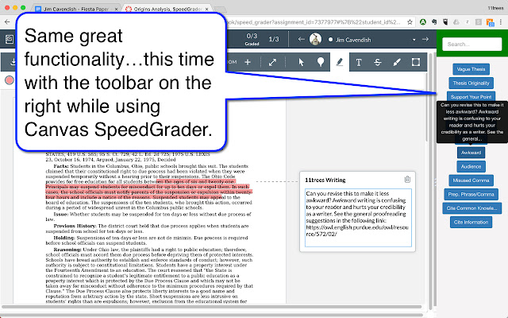Viewport: 508px width, 318px height.
Task: Close the Jim Cavendish - Fiesta Paper tab
Action: click(x=117, y=9)
